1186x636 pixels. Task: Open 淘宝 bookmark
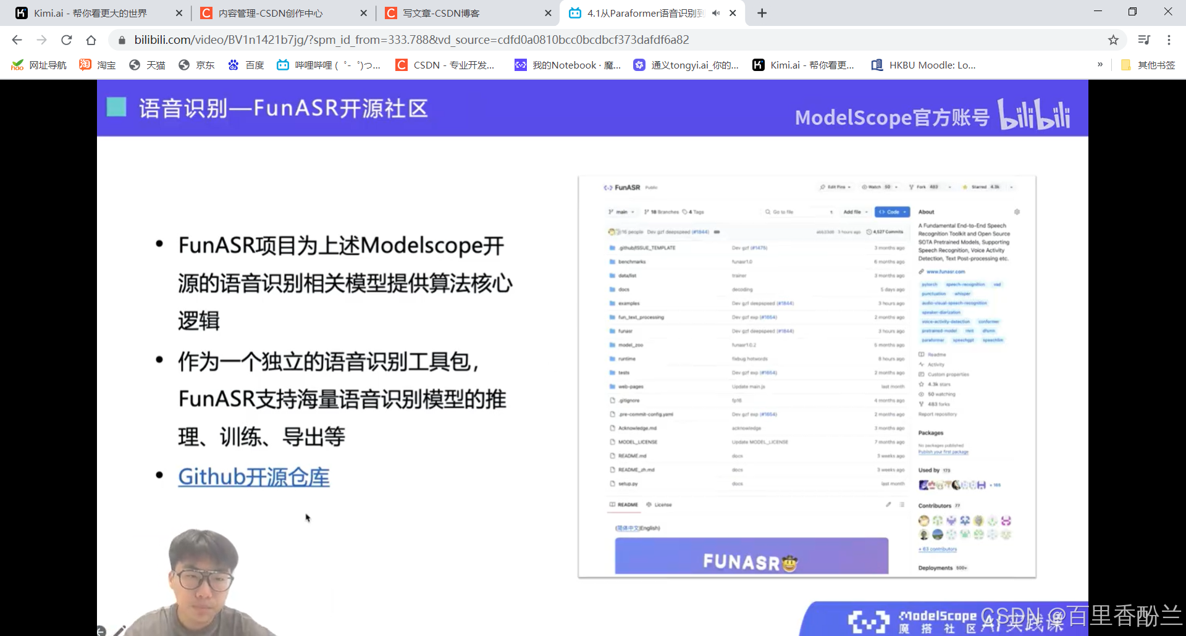point(98,65)
